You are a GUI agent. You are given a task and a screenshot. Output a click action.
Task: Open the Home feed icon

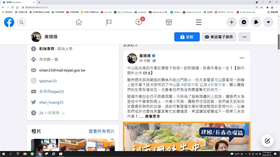[x=79, y=22]
